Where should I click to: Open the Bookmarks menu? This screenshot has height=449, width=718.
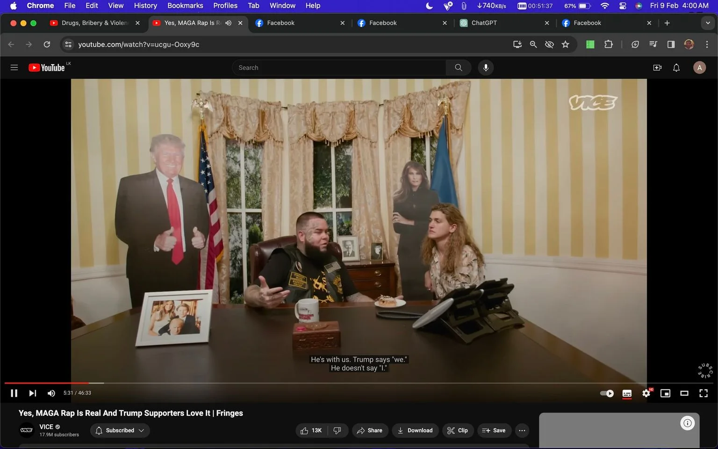click(x=185, y=6)
